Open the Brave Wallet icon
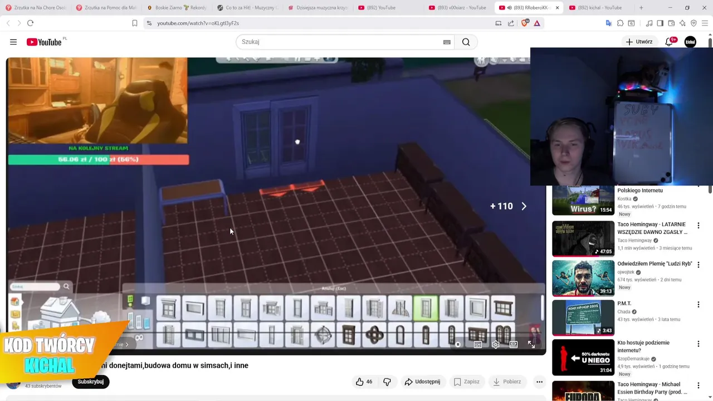The width and height of the screenshot is (713, 401). coord(671,23)
